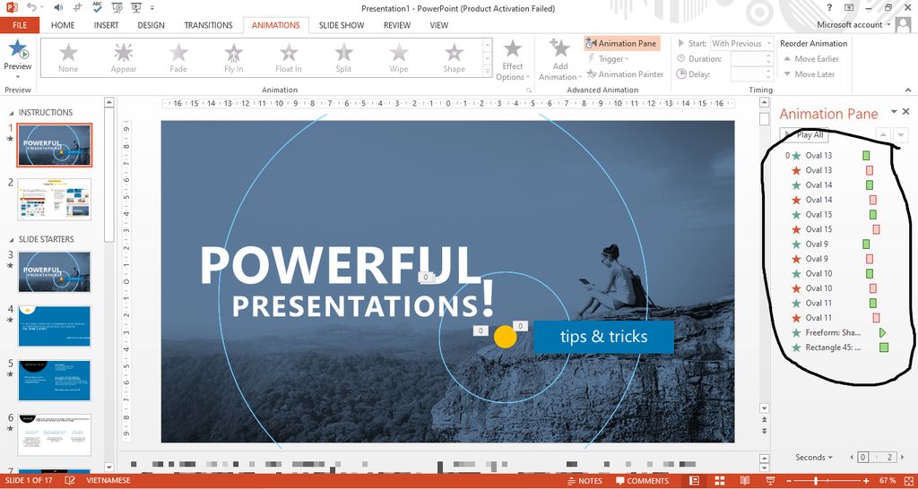Select slide 2 thumbnail

55,200
